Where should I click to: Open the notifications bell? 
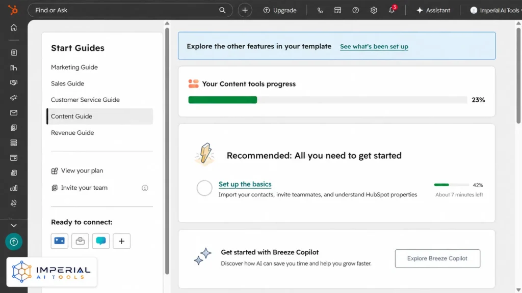click(x=392, y=10)
